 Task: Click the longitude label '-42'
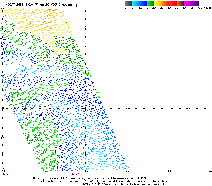pos(44,171)
